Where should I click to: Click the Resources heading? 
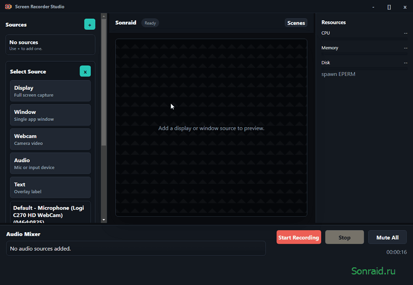click(x=333, y=22)
